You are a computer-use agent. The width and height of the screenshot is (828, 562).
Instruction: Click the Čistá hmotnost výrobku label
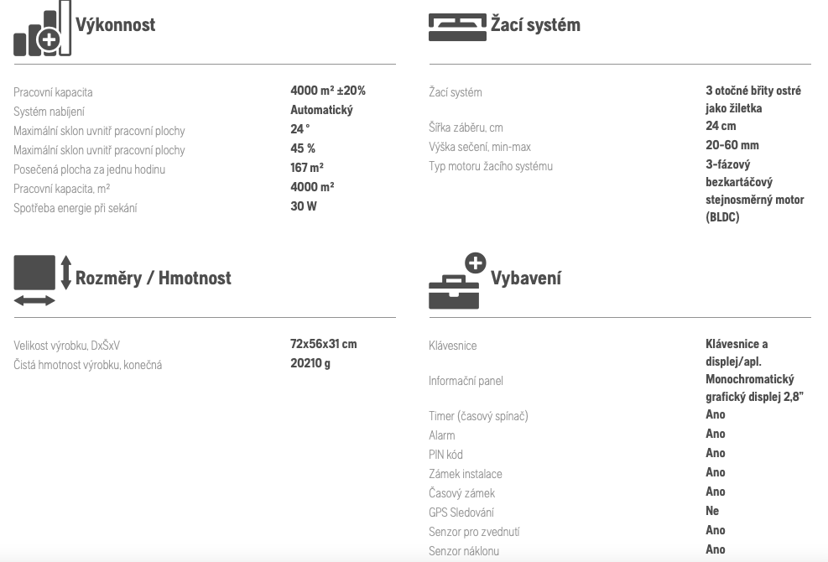[x=87, y=365]
